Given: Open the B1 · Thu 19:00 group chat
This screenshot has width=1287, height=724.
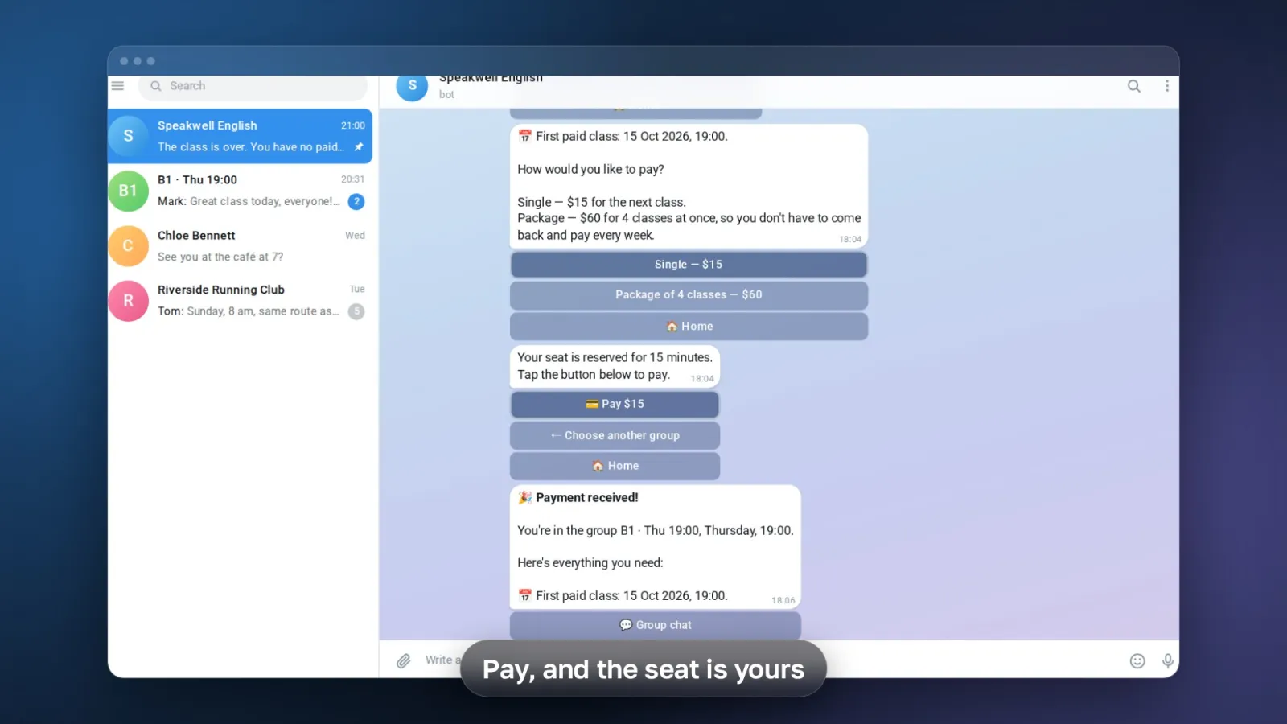Looking at the screenshot, I should [240, 191].
